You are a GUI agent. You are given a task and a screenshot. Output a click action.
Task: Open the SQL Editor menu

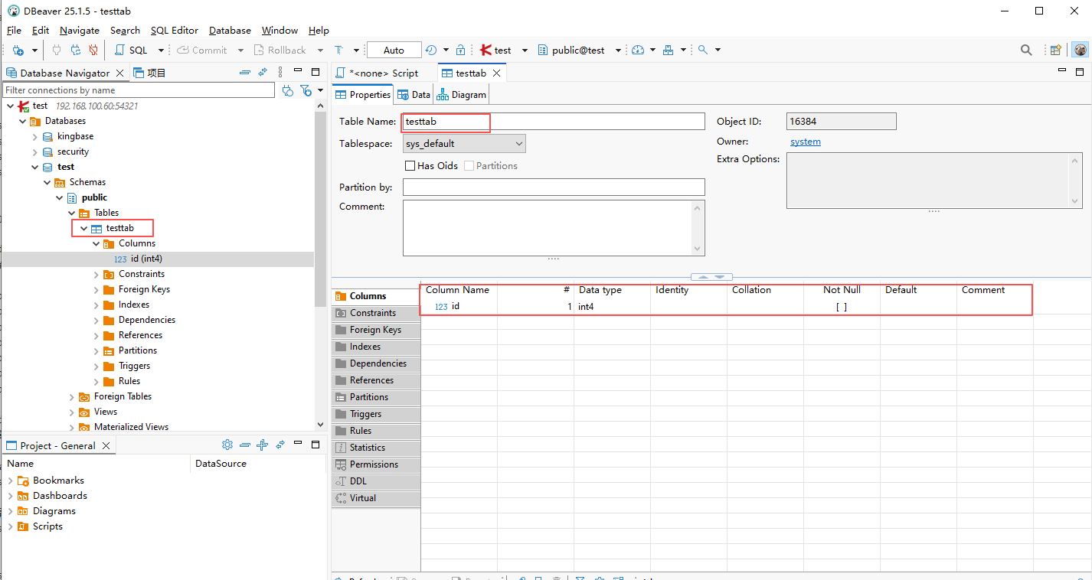point(174,31)
